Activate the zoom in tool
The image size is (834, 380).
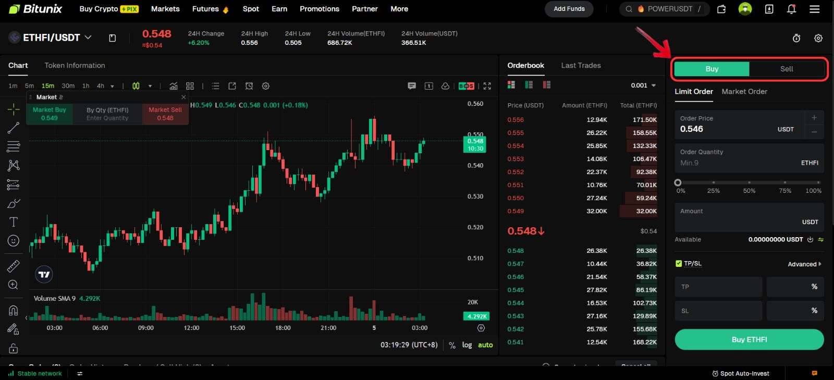[x=14, y=285]
